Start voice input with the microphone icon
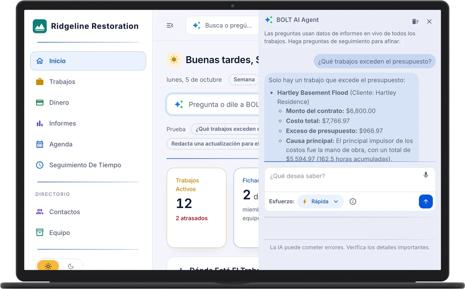 click(426, 175)
